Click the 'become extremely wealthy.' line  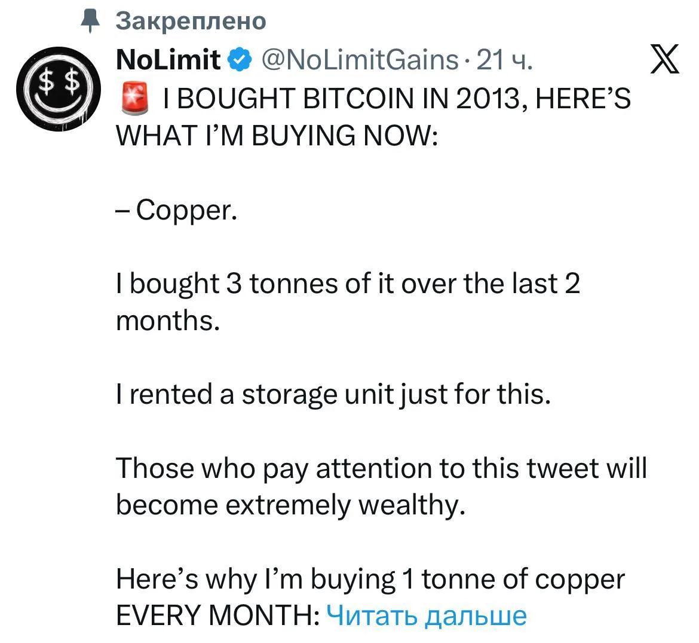coord(290,505)
